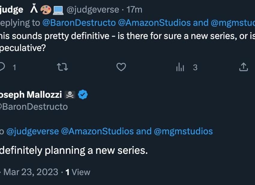Click the reply speech bubble icon

[2, 67]
